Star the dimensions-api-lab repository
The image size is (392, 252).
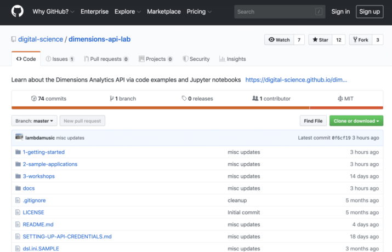(320, 40)
